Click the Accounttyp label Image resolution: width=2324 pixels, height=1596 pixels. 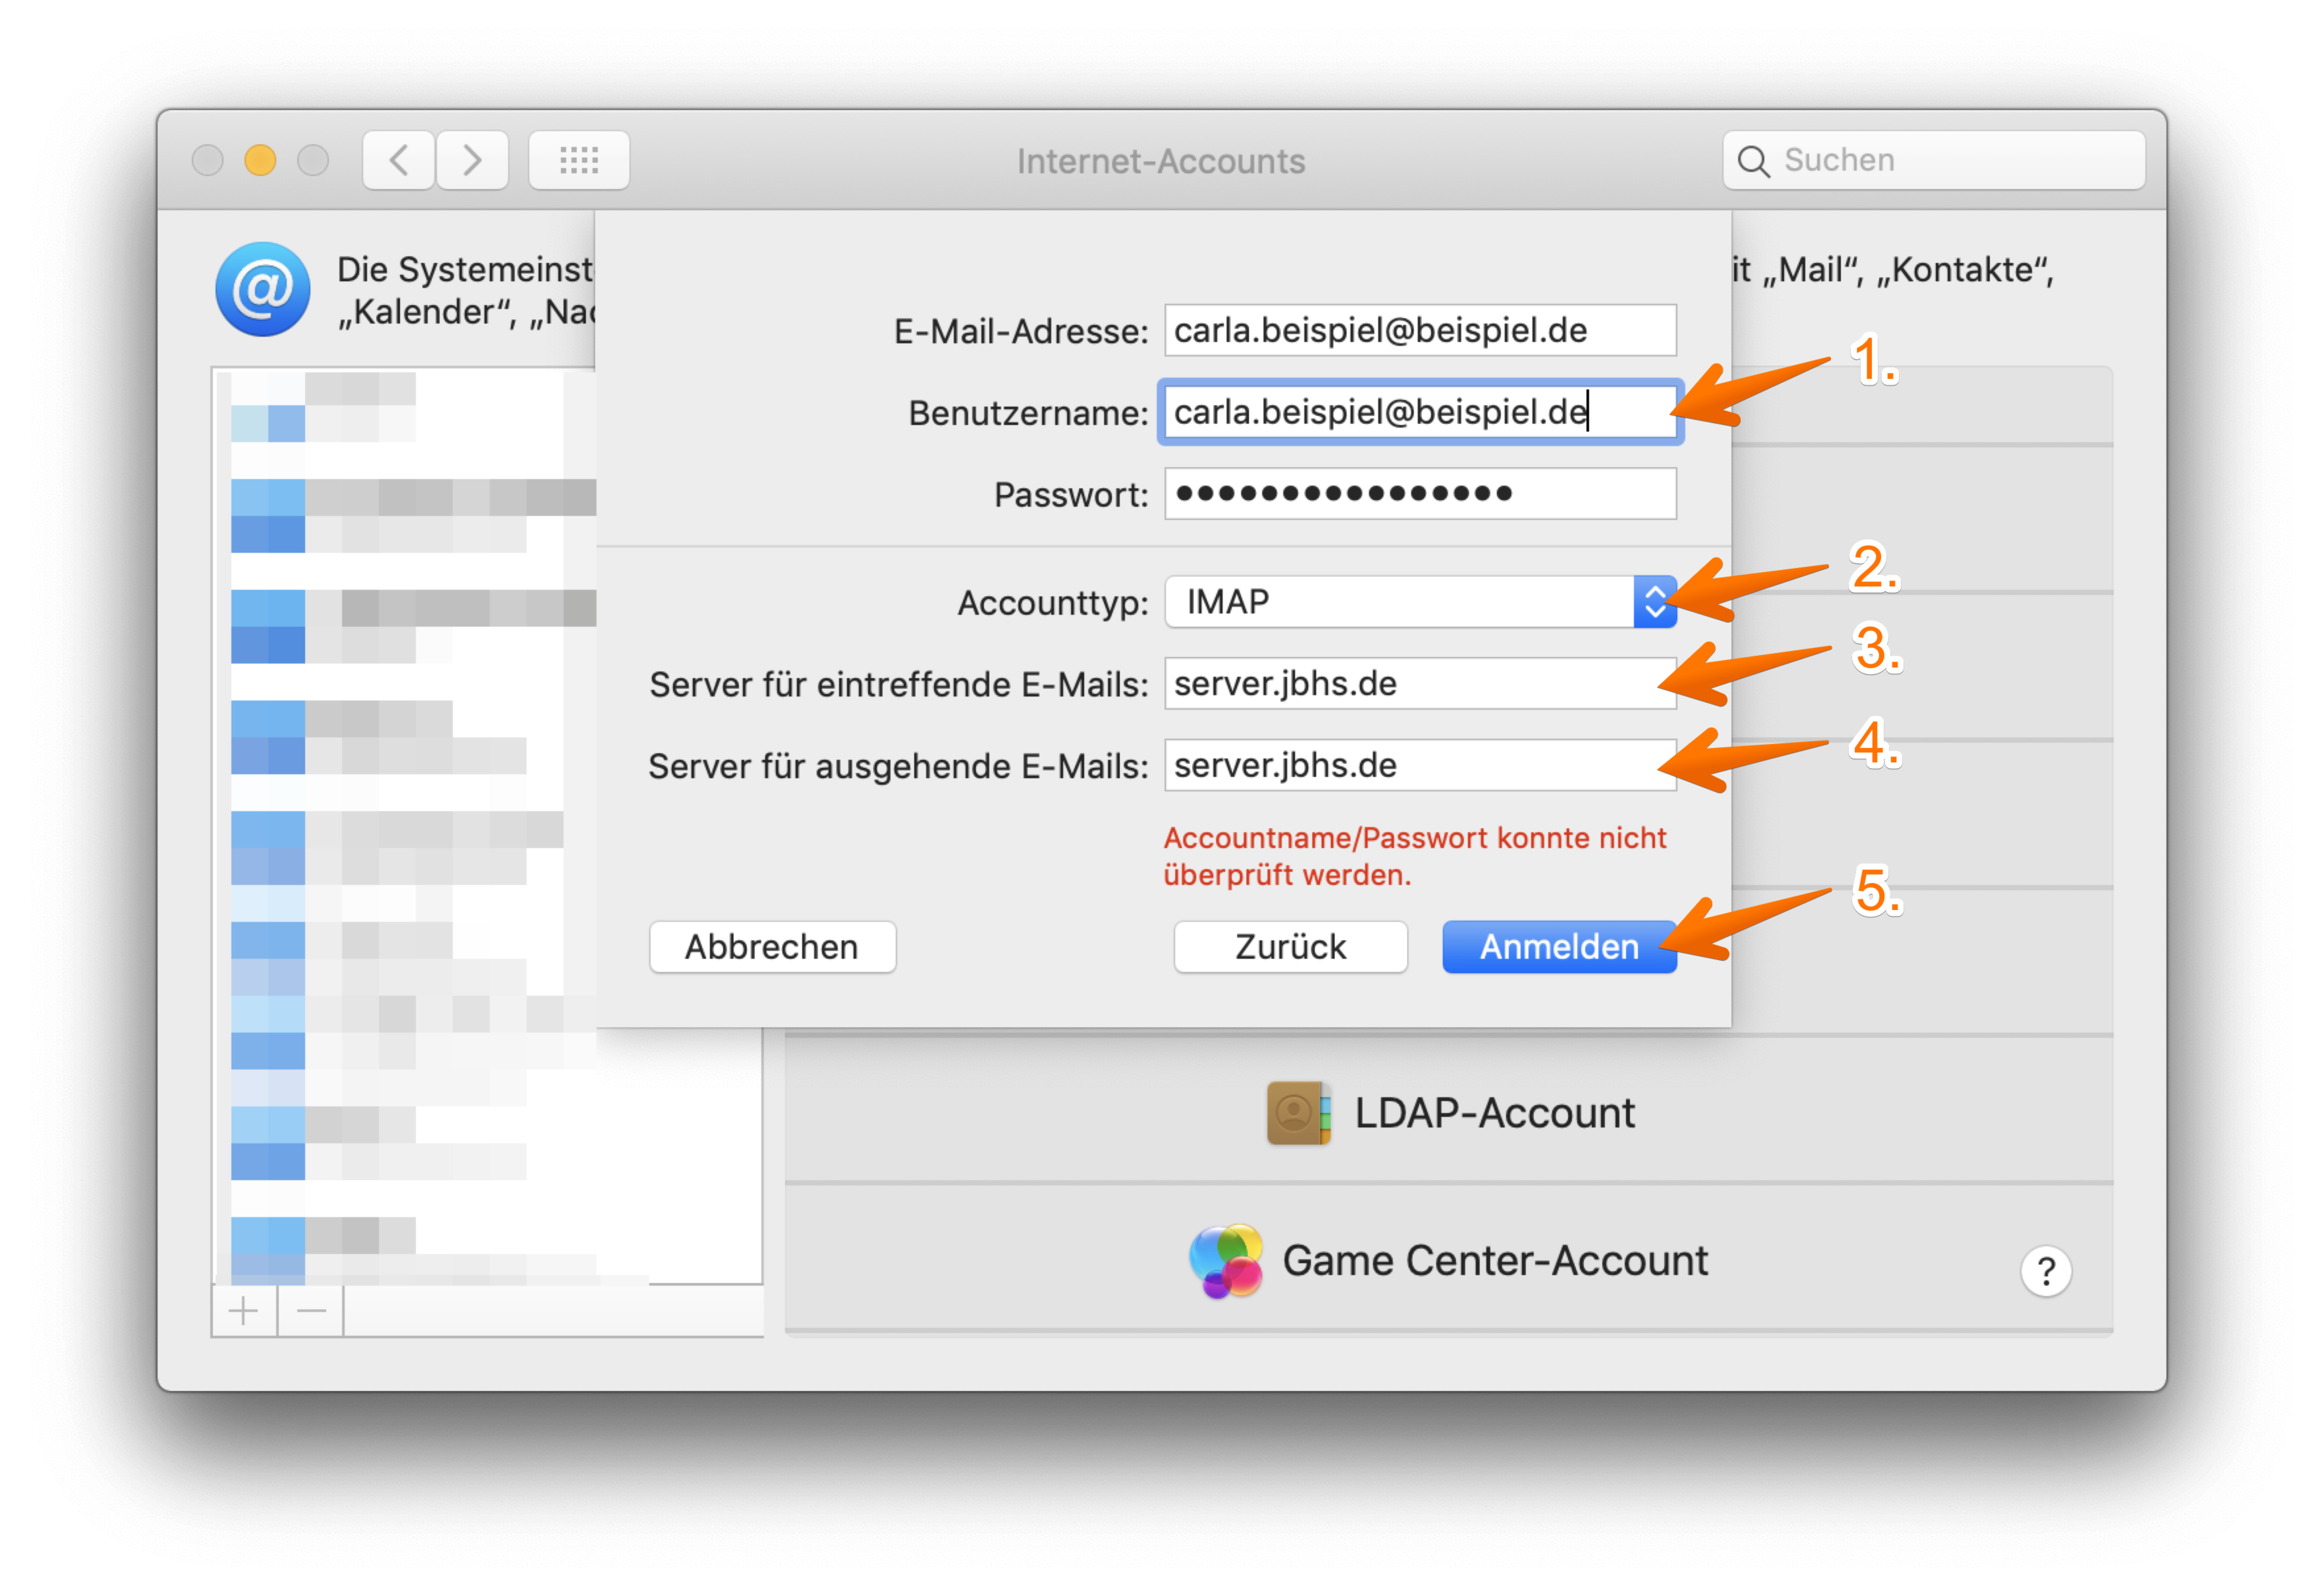click(1053, 603)
